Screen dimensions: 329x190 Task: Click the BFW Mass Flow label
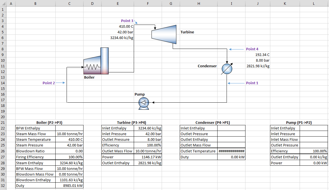pyautogui.click(x=29, y=169)
